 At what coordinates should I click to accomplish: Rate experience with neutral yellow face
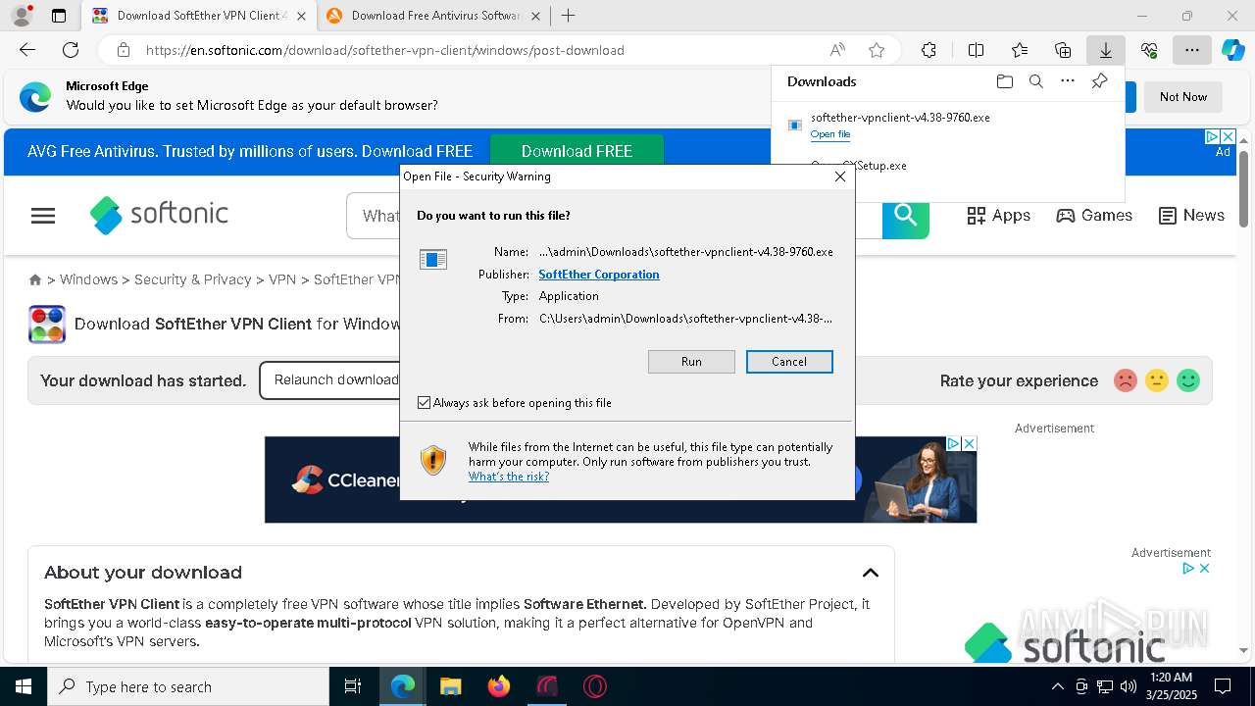[1157, 380]
